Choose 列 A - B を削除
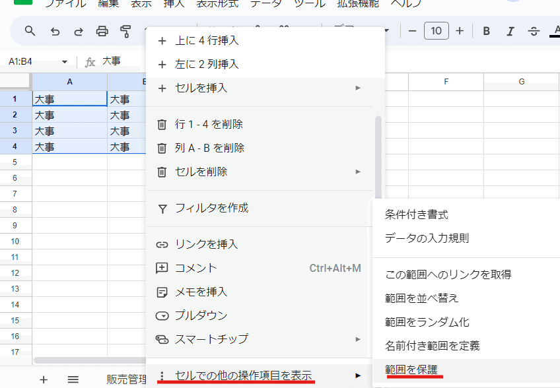The image size is (560, 388). [x=261, y=148]
